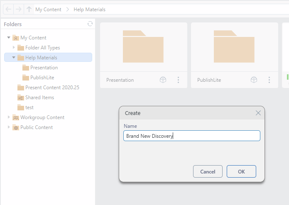Open the PublishLite card options menu
Viewport: 289px width, 205px height.
[x=269, y=80]
